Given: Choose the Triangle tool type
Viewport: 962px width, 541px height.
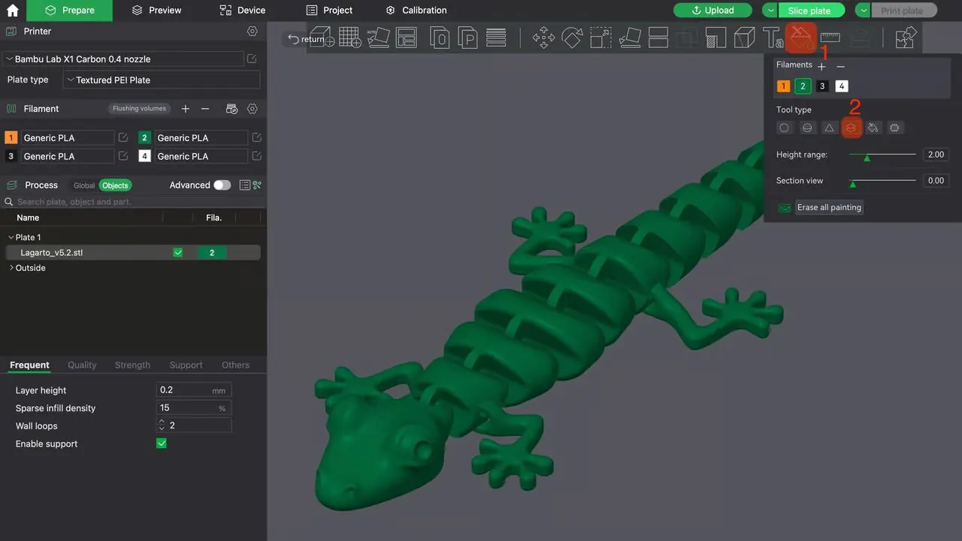Looking at the screenshot, I should (x=829, y=128).
